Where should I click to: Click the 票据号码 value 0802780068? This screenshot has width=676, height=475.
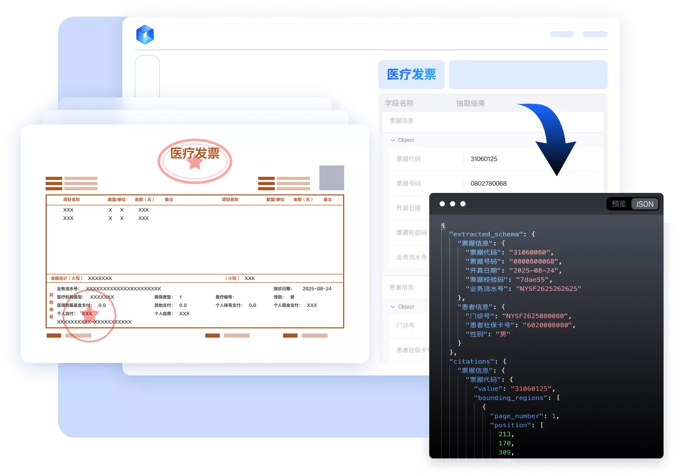tap(488, 184)
